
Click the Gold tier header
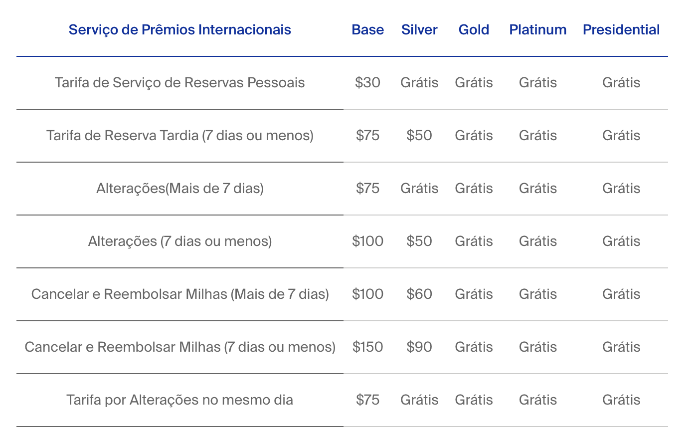(x=474, y=30)
